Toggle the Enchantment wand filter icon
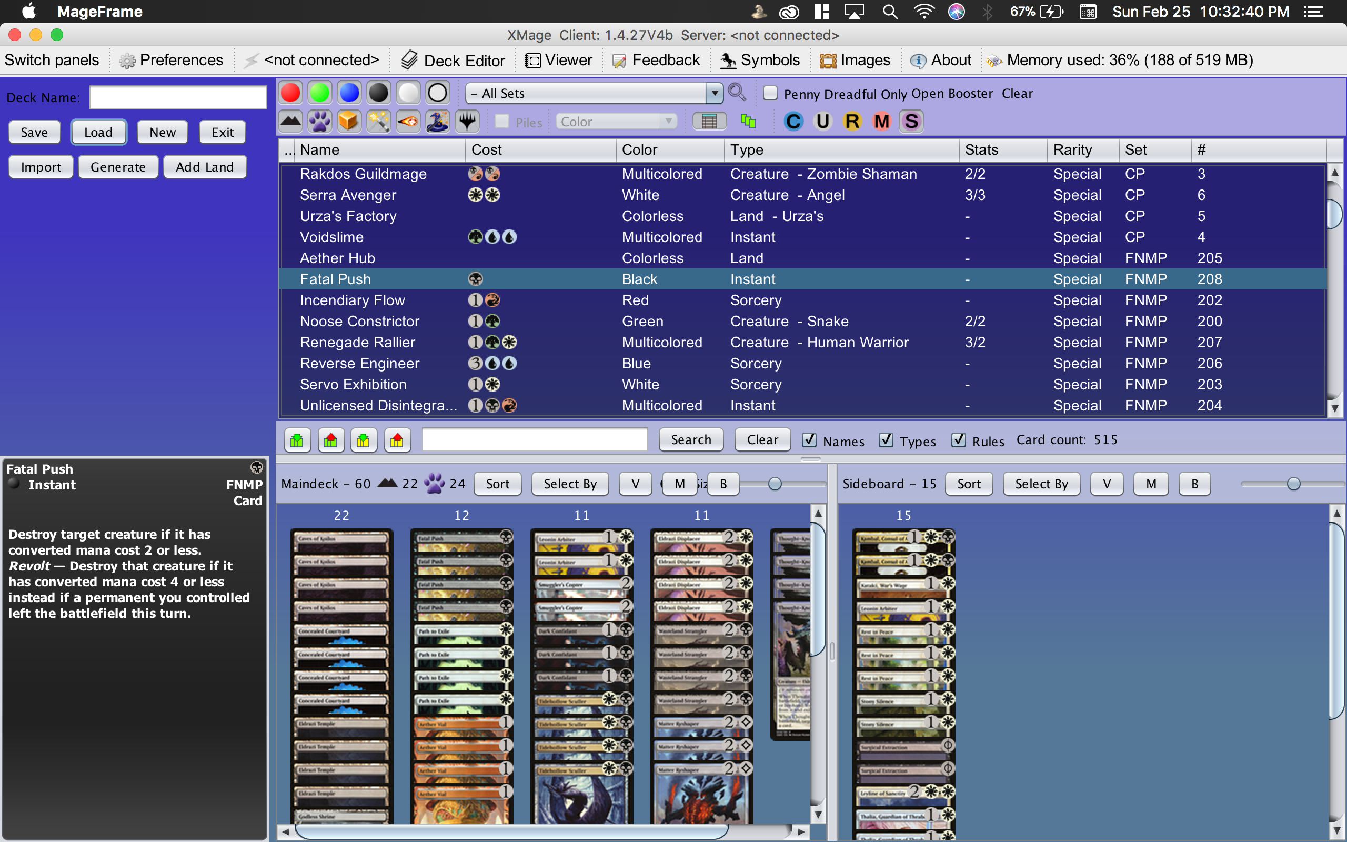The height and width of the screenshot is (842, 1347). click(378, 122)
